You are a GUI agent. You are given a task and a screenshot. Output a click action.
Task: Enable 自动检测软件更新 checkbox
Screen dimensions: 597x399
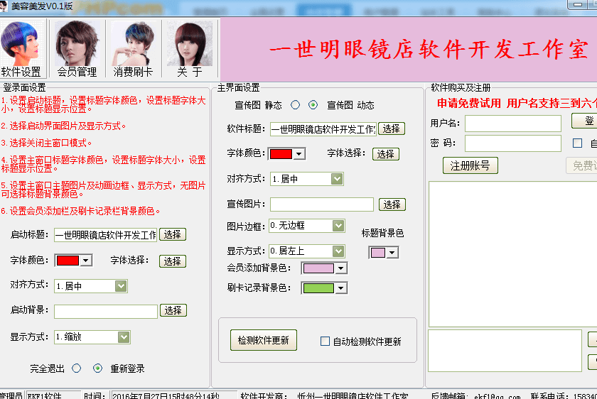pyautogui.click(x=326, y=341)
